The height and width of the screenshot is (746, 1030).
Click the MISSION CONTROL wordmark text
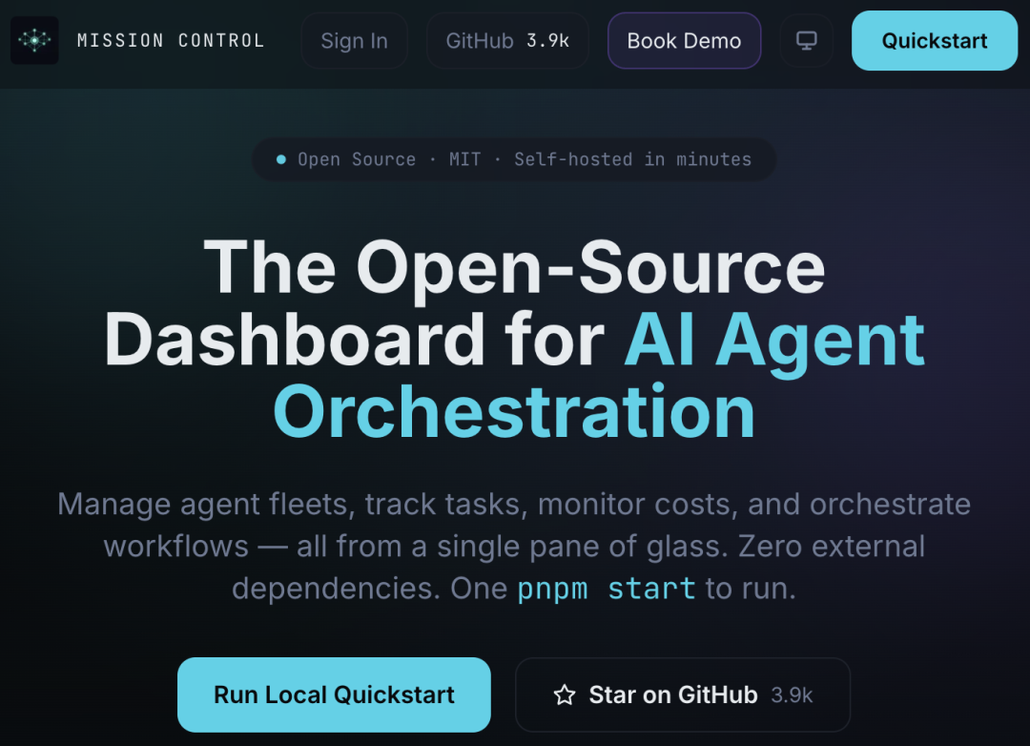tap(171, 41)
